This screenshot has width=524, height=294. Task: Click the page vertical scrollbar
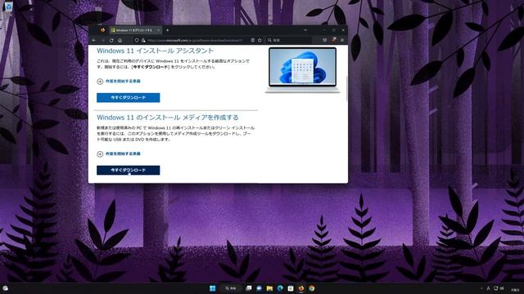pyautogui.click(x=346, y=88)
